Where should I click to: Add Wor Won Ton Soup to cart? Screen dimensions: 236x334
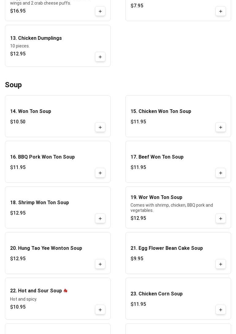[x=221, y=219]
